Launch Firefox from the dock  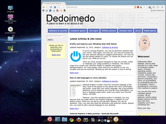pyautogui.click(x=79, y=119)
